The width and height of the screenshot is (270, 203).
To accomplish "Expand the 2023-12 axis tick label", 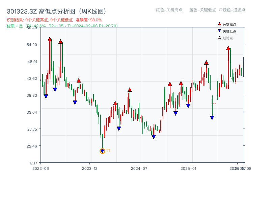I will pos(89,168).
